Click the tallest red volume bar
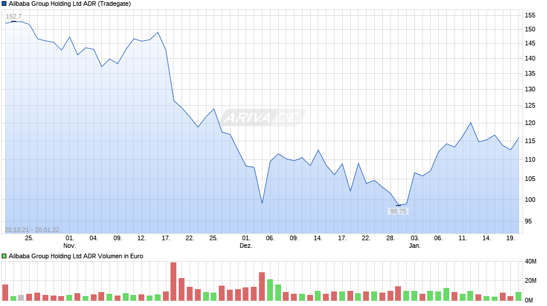 173,282
